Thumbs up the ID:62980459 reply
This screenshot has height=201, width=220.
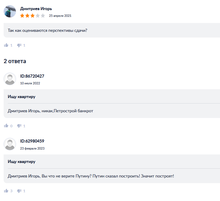[6, 191]
